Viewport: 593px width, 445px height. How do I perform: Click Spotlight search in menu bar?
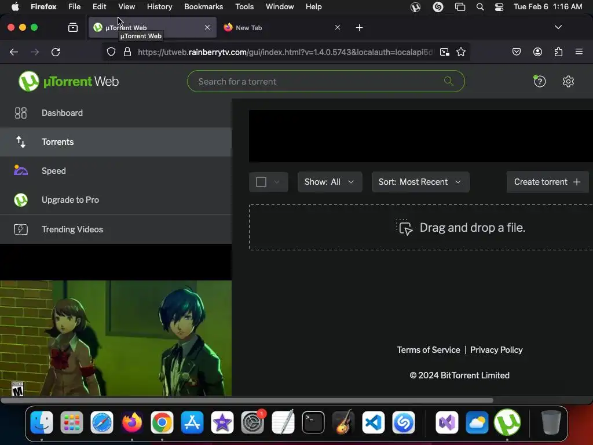[x=480, y=7]
